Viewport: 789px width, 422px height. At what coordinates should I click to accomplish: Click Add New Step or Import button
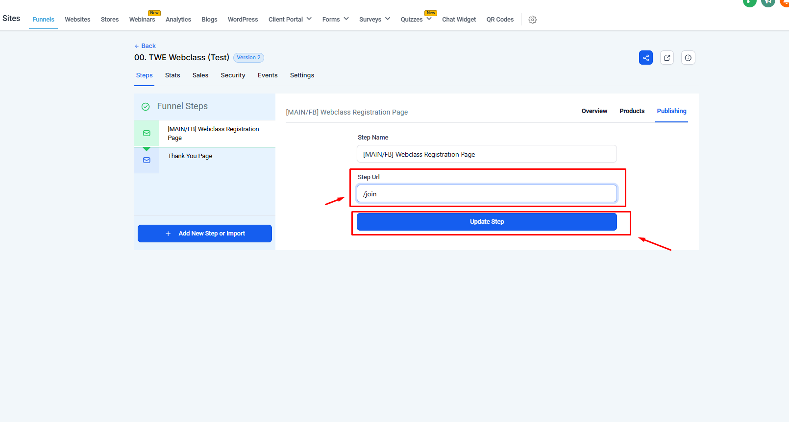click(x=205, y=234)
